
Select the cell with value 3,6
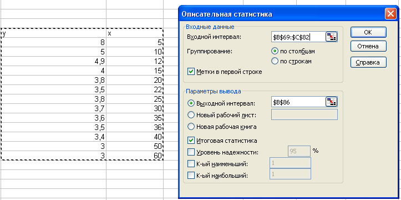pos(53,118)
